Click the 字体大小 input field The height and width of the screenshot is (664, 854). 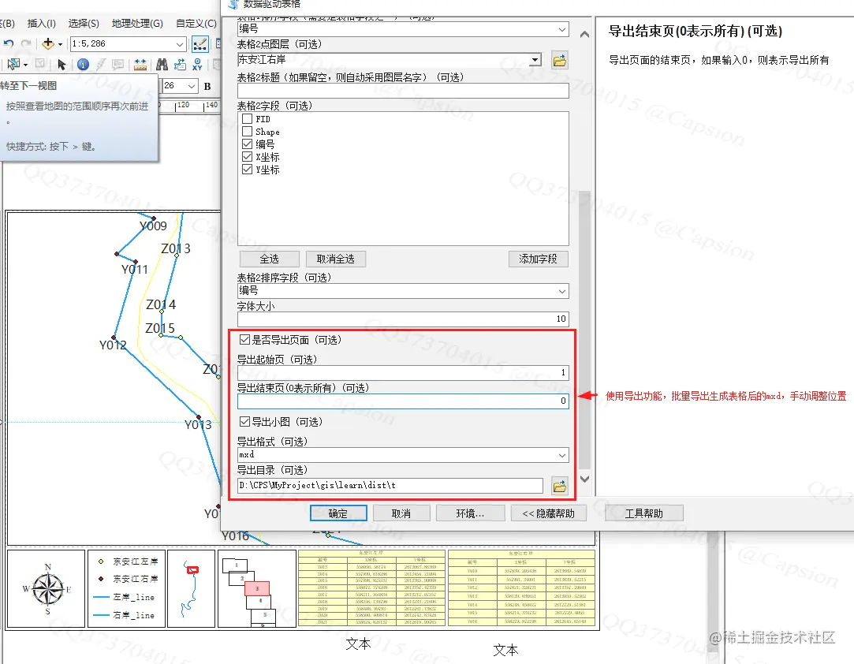click(403, 319)
